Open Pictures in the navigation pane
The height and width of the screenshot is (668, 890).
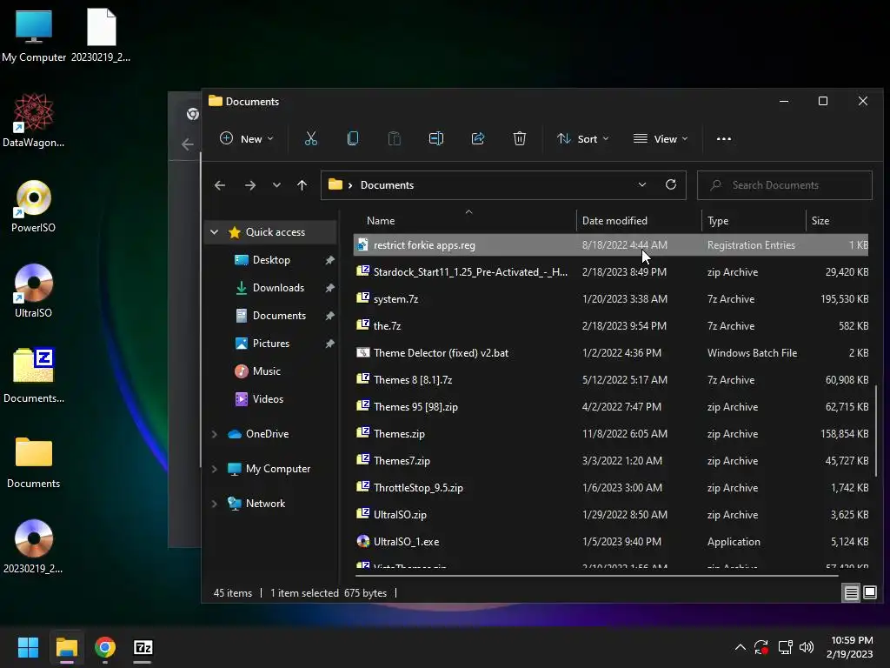[271, 344]
